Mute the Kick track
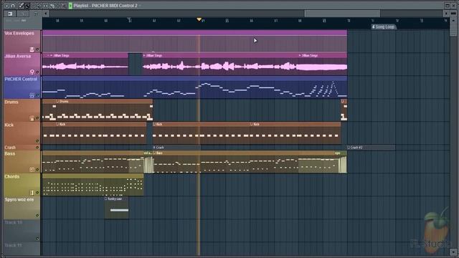Image resolution: width=459 pixels, height=258 pixels. coord(37,140)
